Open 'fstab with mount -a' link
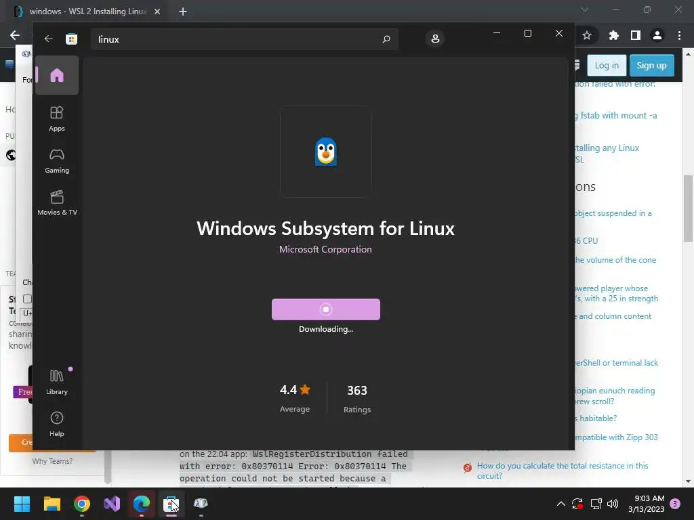This screenshot has height=520, width=694. click(616, 115)
